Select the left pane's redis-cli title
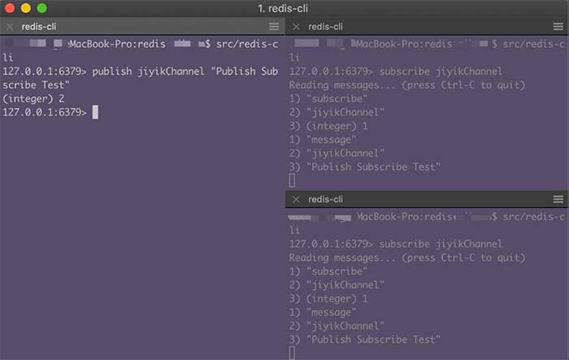Image resolution: width=569 pixels, height=360 pixels. (39, 27)
